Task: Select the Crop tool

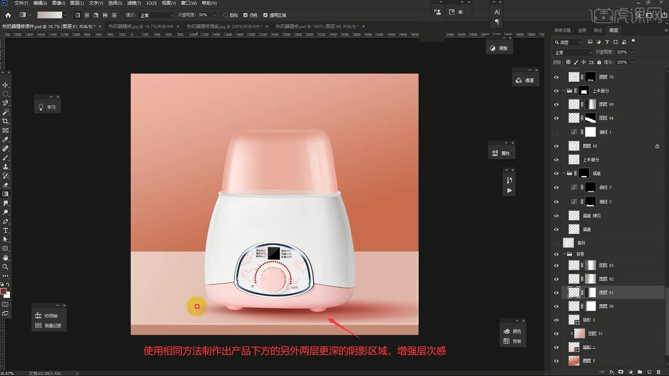Action: [x=6, y=121]
